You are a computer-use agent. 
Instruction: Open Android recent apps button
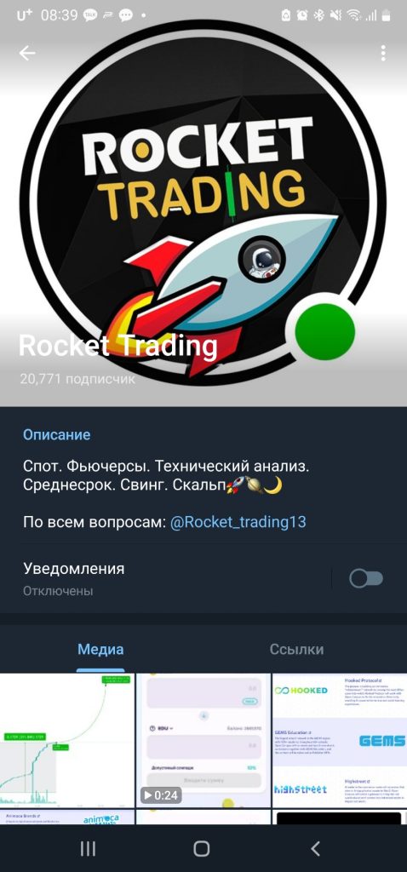(88, 848)
